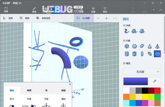Select the 3D tube doodle brush
The image size is (165, 107).
127,31
